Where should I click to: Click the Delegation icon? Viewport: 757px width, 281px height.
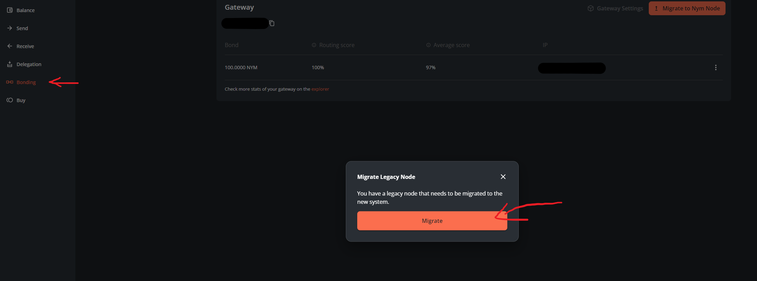tap(10, 64)
